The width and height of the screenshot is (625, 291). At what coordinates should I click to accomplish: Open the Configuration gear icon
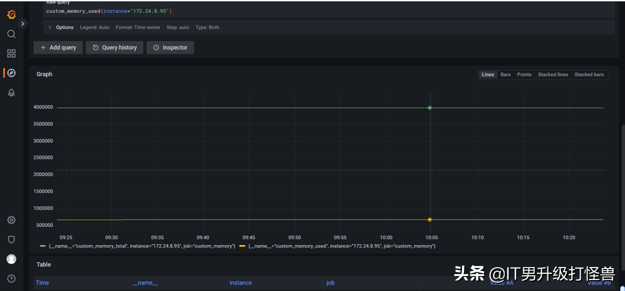click(11, 220)
